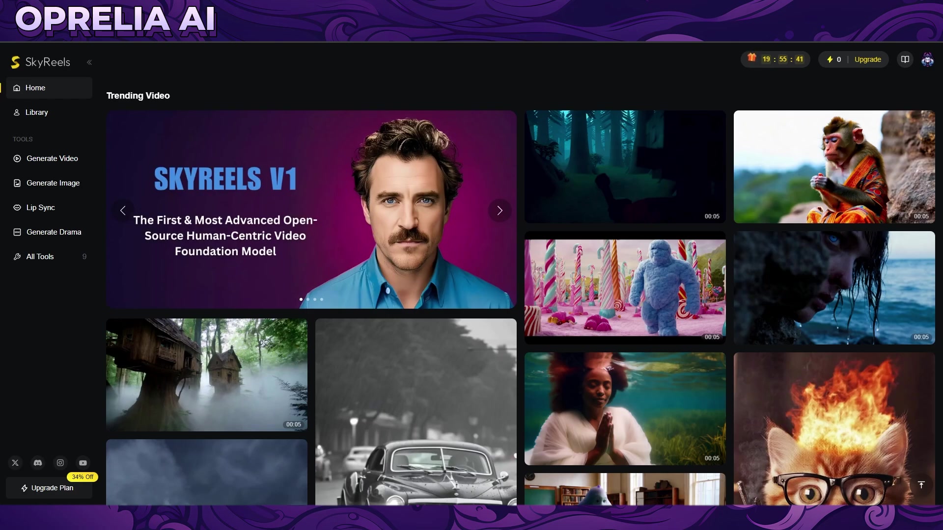Play the cloudy sky video
Viewport: 943px width, 530px height.
pos(207,472)
